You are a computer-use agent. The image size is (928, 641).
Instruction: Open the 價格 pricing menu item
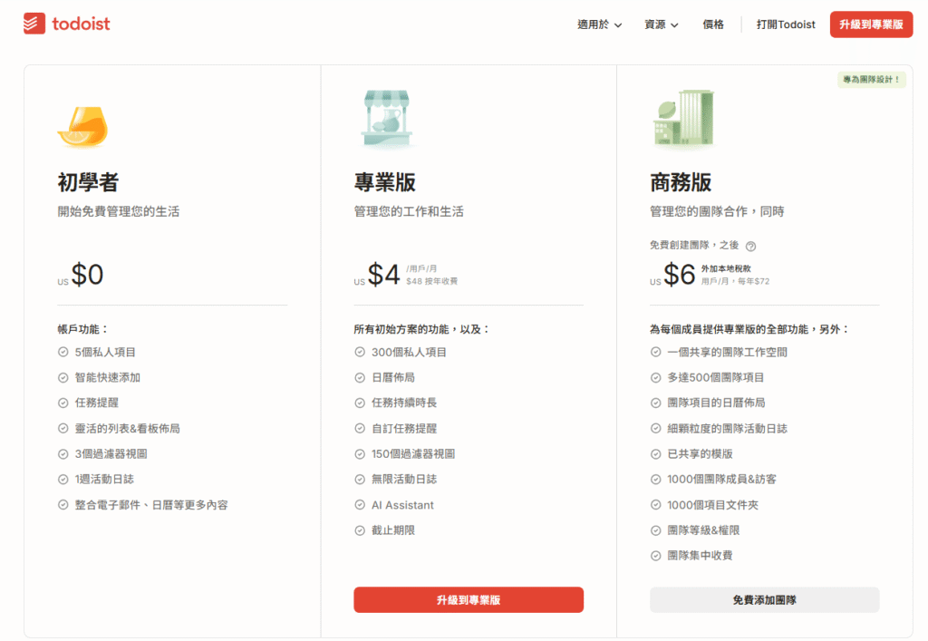[x=713, y=24]
